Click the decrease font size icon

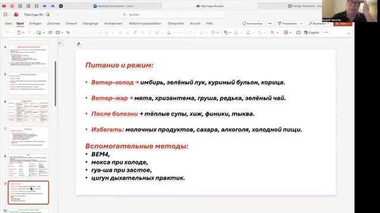128,33
